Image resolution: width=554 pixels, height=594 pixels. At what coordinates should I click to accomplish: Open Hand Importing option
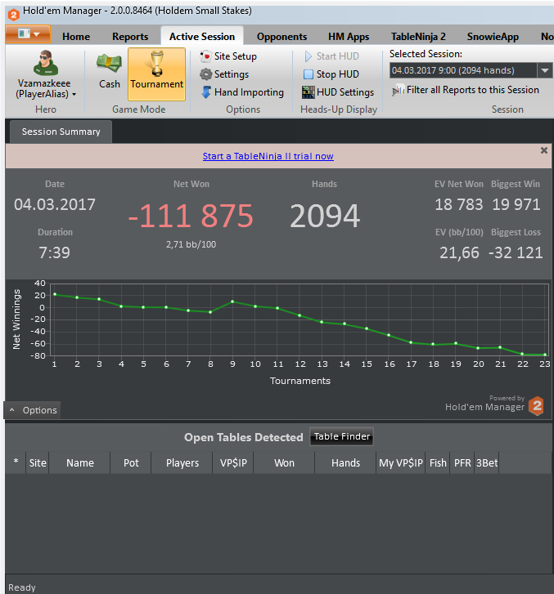(242, 92)
